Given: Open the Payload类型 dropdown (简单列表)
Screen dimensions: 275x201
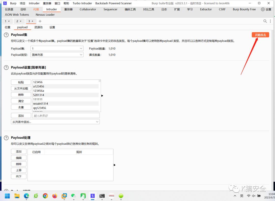Looking at the screenshot, I should pos(57,55).
